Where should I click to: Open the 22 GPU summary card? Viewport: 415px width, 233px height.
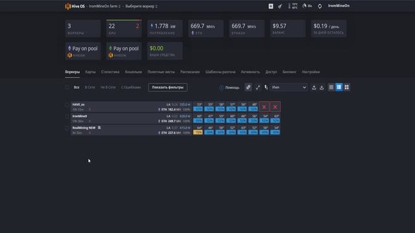click(x=124, y=28)
